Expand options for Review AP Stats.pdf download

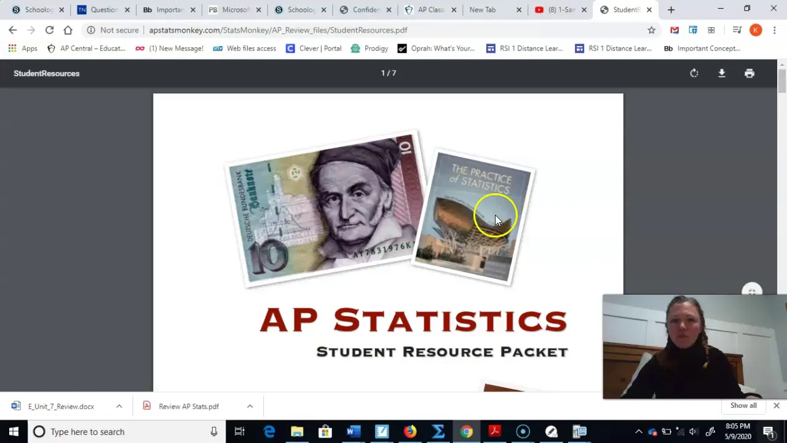pyautogui.click(x=250, y=406)
